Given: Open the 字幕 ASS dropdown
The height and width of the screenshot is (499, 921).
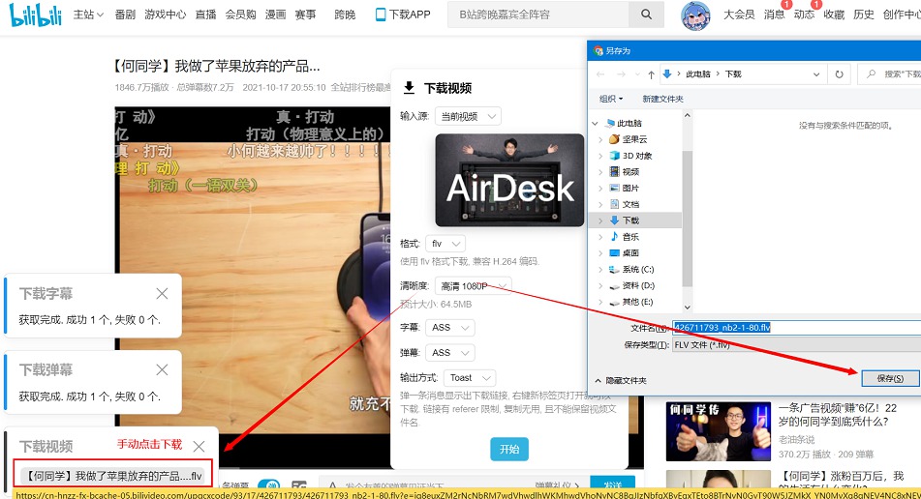Looking at the screenshot, I should click(x=450, y=327).
